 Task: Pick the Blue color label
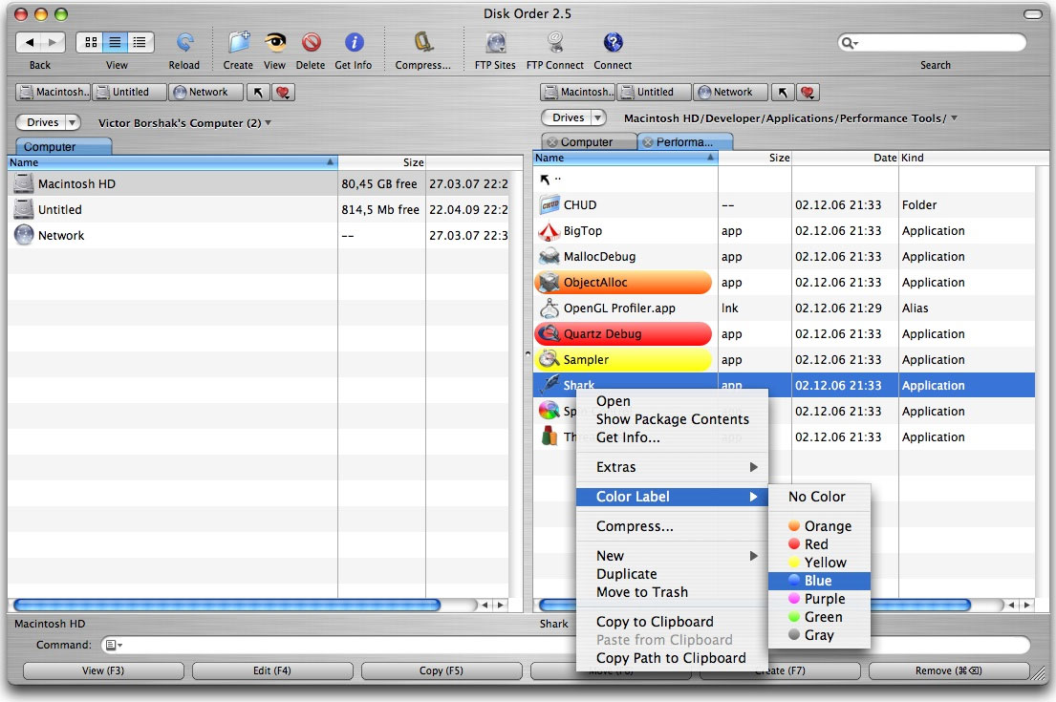click(819, 581)
